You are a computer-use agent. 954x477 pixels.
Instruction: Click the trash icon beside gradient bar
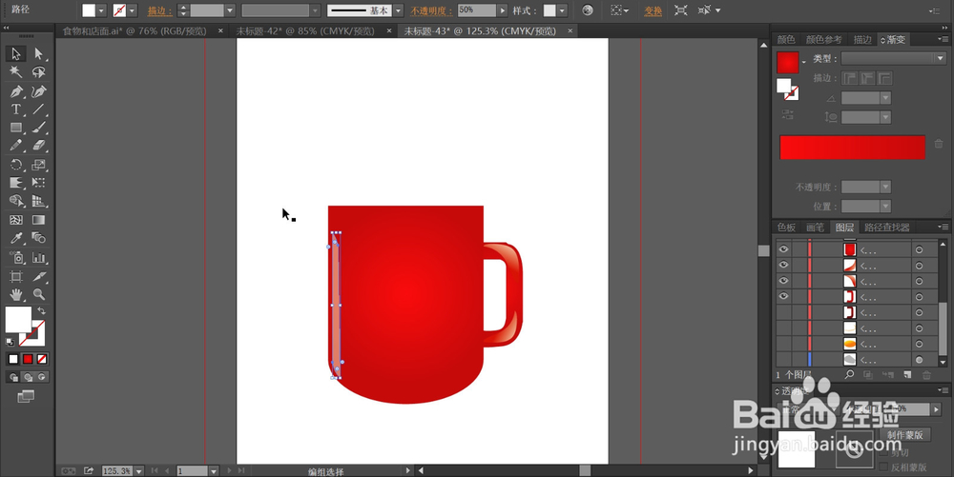click(938, 144)
